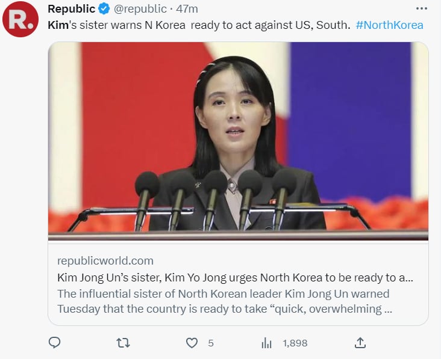The height and width of the screenshot is (359, 441).
Task: Click the tweet text about Kim's sister
Action: pos(199,25)
